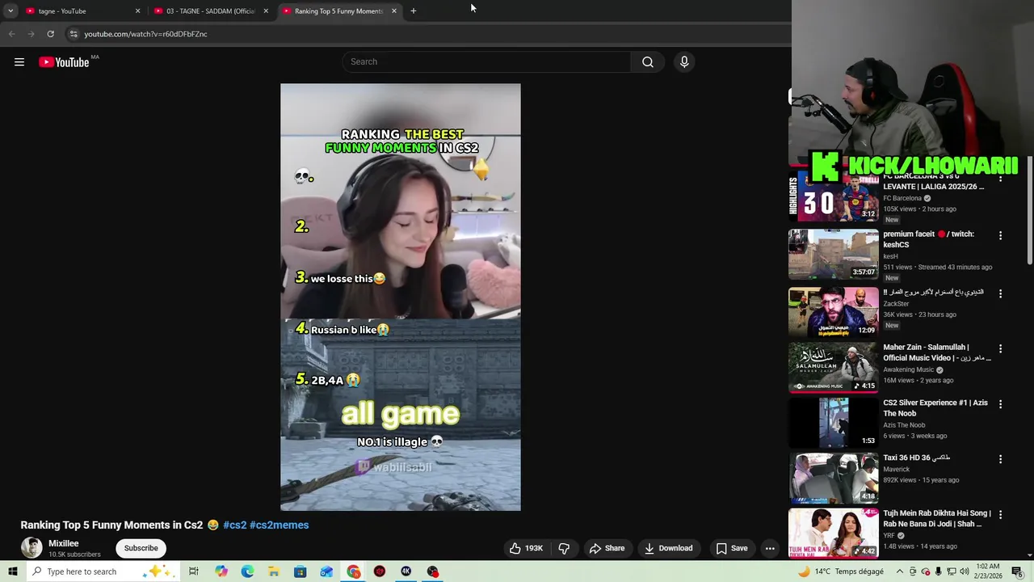Click the short video player

click(401, 297)
